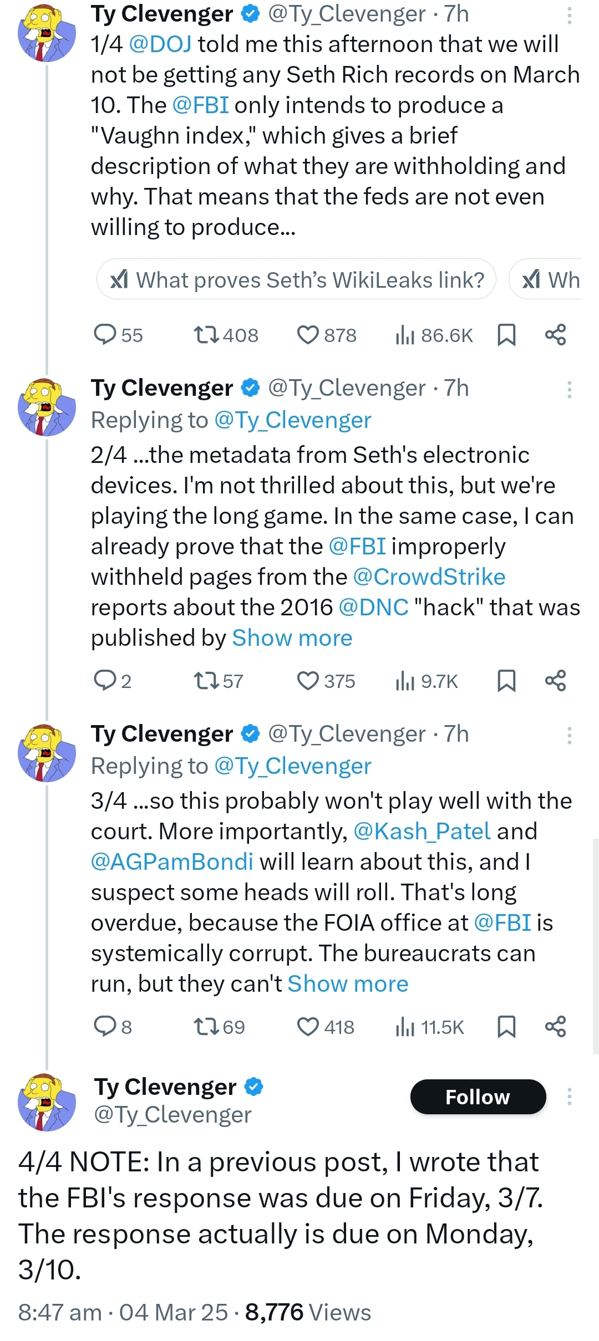This screenshot has width=599, height=1341.
Task: Share the 3/4 tweet
Action: tap(555, 1027)
